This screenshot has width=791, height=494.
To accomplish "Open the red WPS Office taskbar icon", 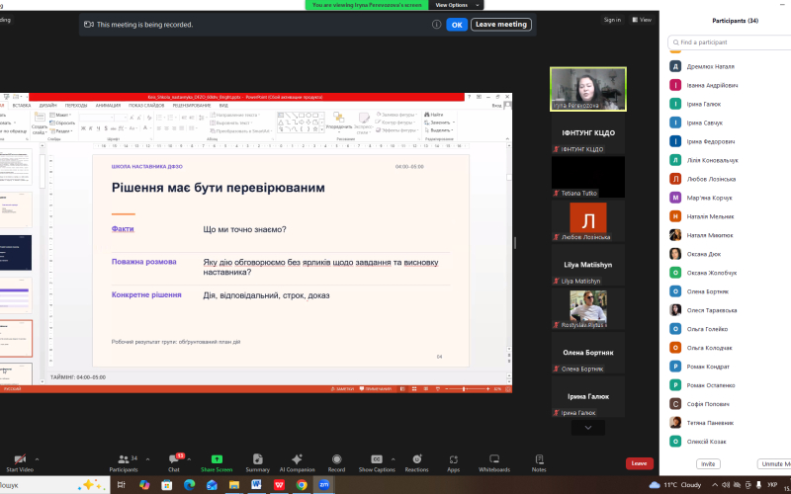I will 279,485.
